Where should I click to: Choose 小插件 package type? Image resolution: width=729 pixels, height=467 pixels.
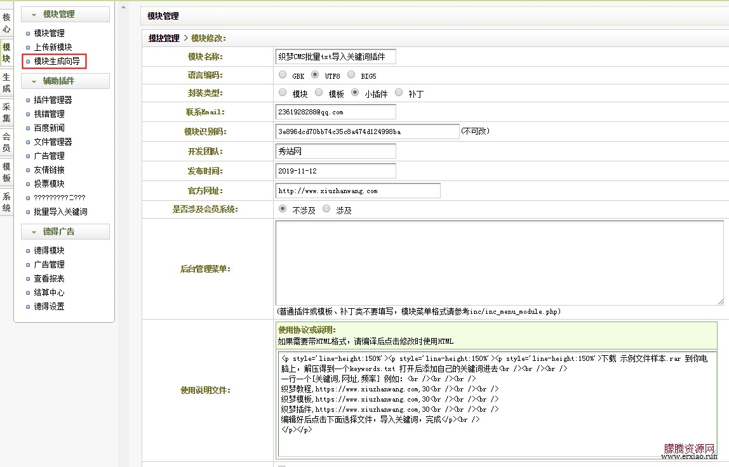[355, 93]
